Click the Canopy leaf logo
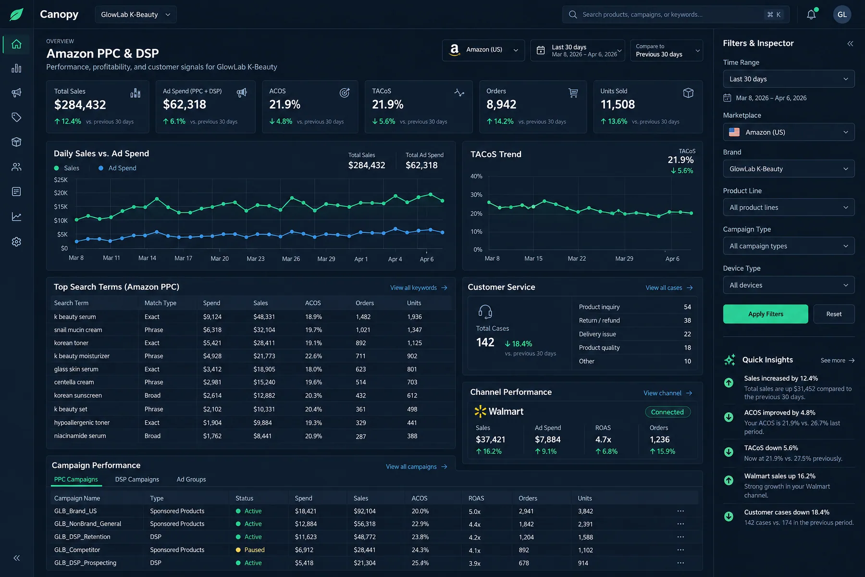 coord(17,14)
